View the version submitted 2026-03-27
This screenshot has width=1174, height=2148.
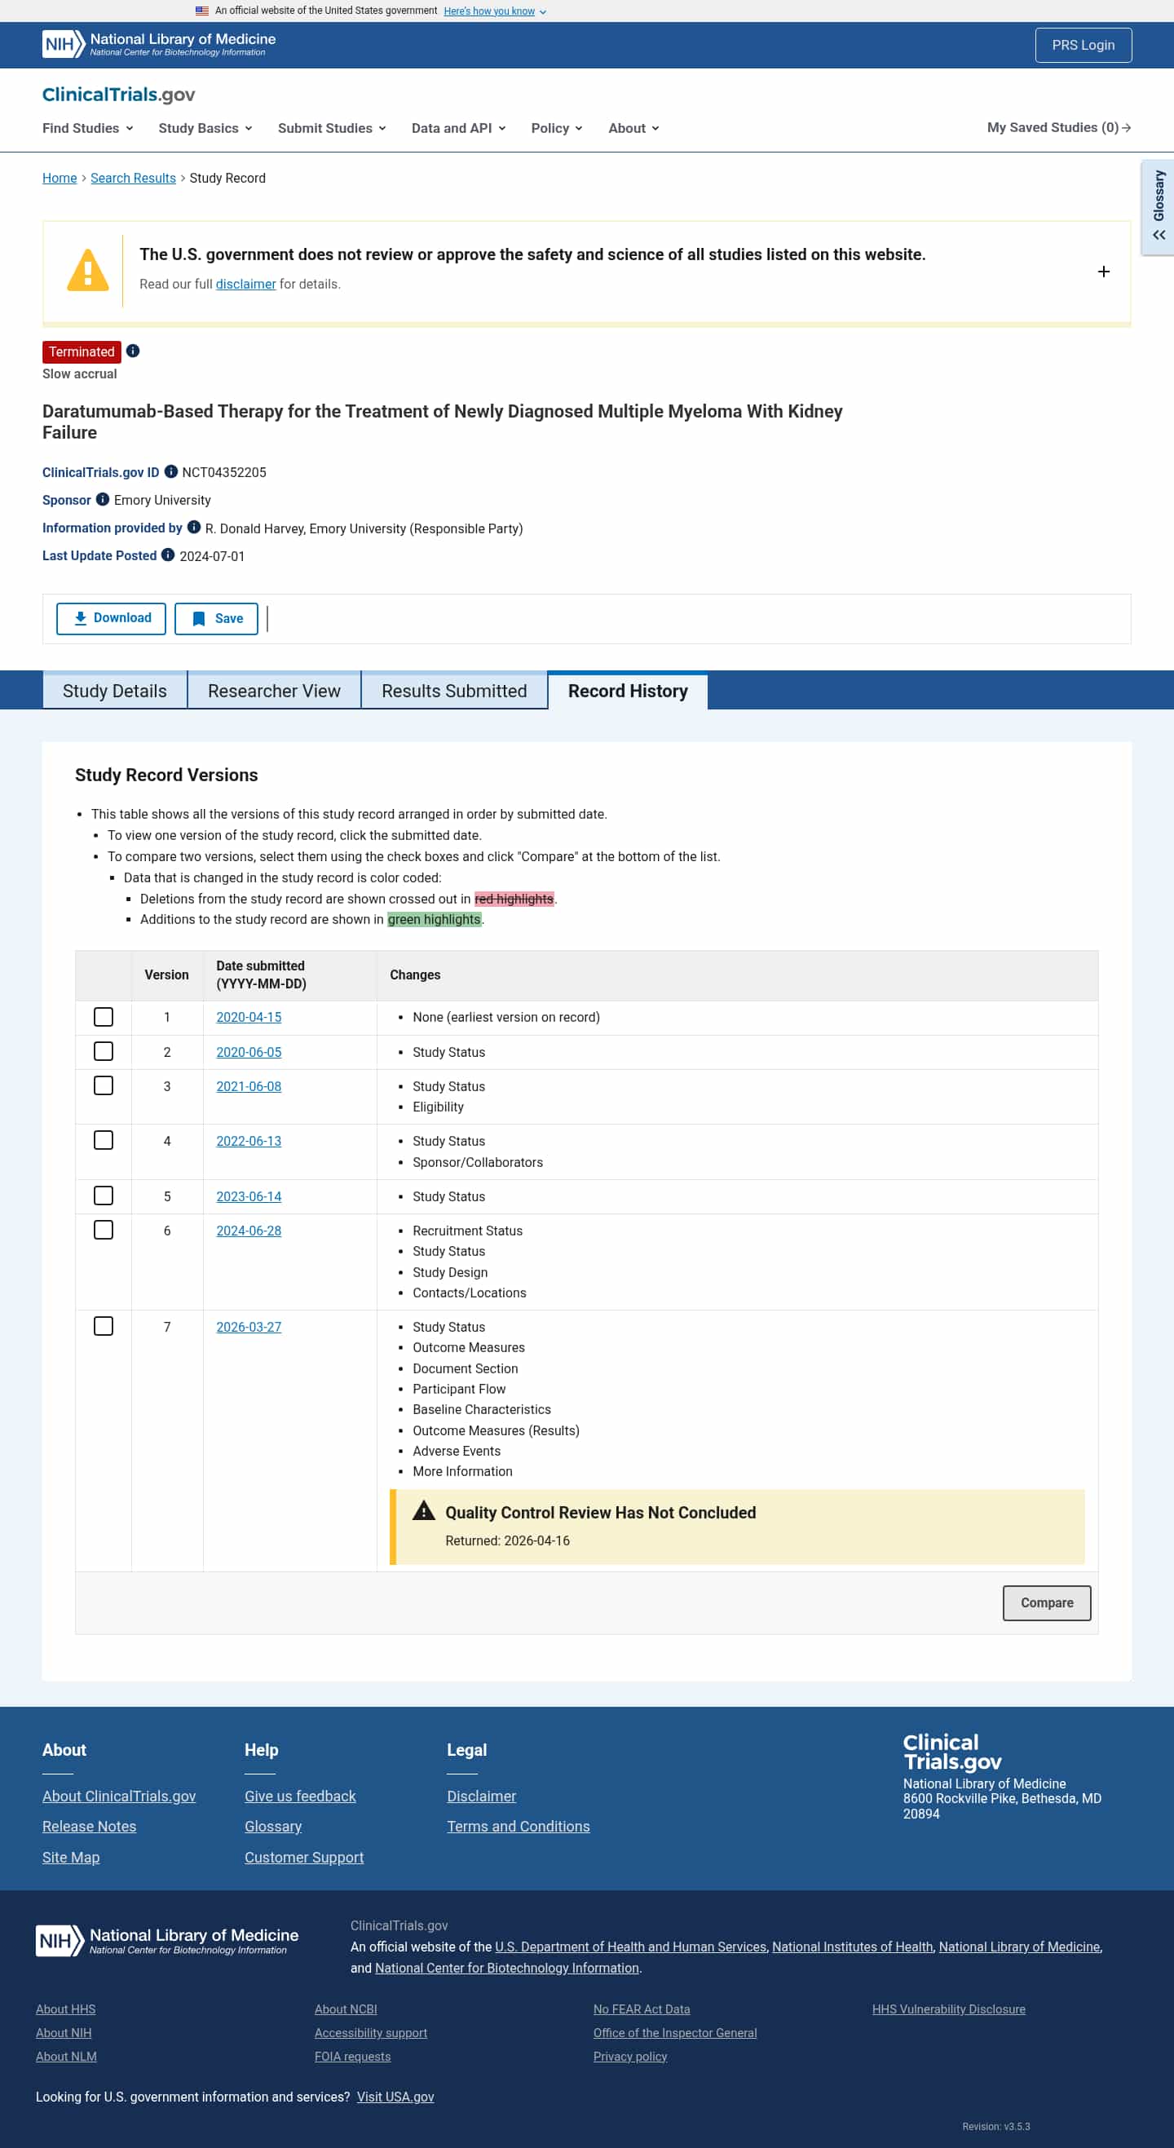point(249,1327)
